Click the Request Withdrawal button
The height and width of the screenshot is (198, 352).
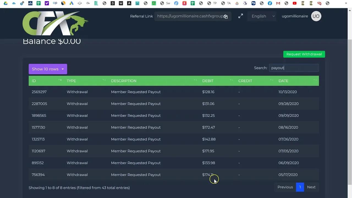point(304,54)
